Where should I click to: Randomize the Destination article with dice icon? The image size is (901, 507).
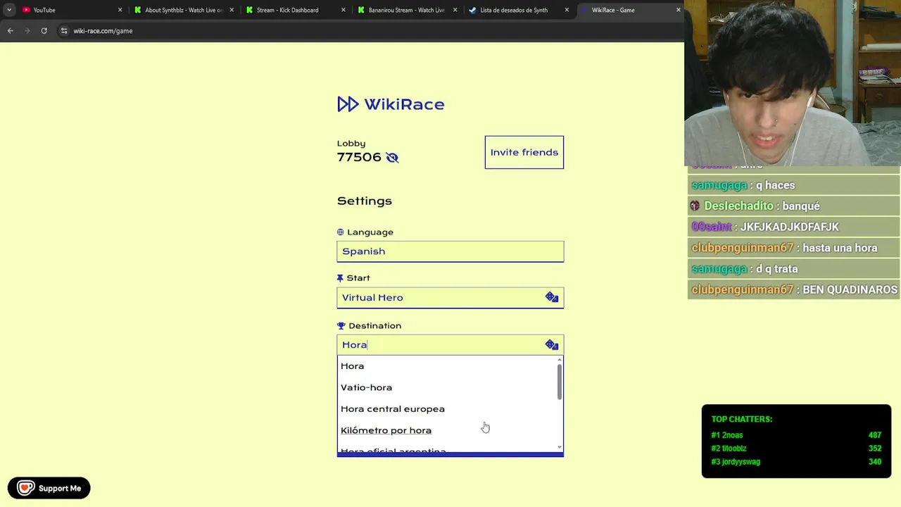click(x=552, y=345)
